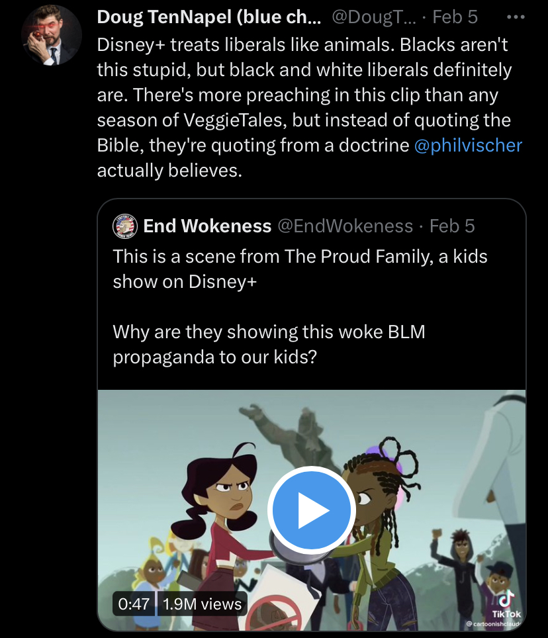Open the three-dot tweet options menu

pos(516,17)
